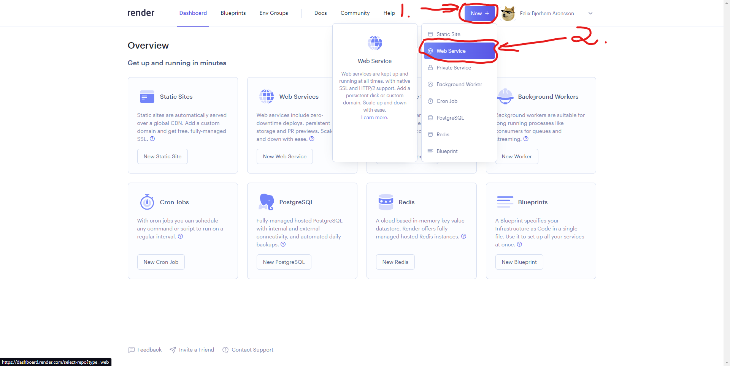Open help icon in Cron Jobs description
Viewport: 730px width, 366px height.
[181, 237]
